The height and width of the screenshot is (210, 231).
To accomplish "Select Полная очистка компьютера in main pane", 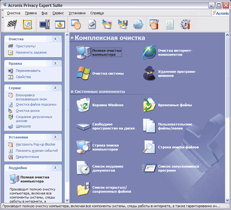I will click(x=99, y=53).
